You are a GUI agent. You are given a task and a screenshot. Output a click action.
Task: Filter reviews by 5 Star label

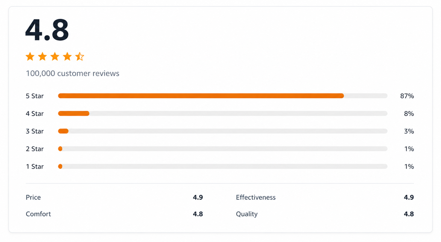point(35,96)
